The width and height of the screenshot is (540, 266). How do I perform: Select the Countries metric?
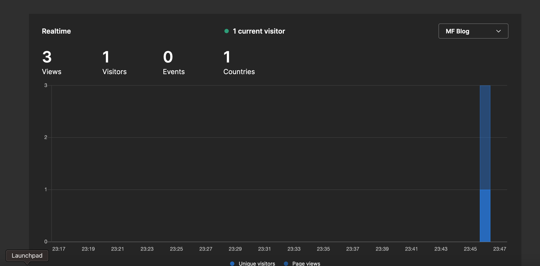coord(239,63)
